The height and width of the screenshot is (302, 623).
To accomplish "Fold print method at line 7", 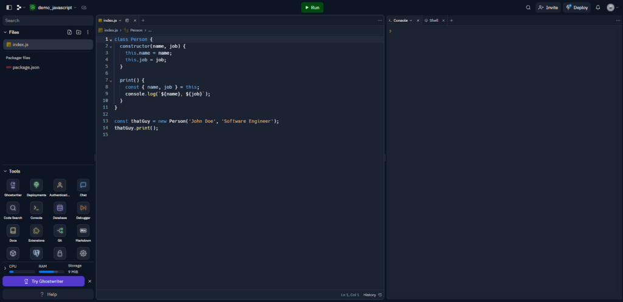I will [111, 80].
